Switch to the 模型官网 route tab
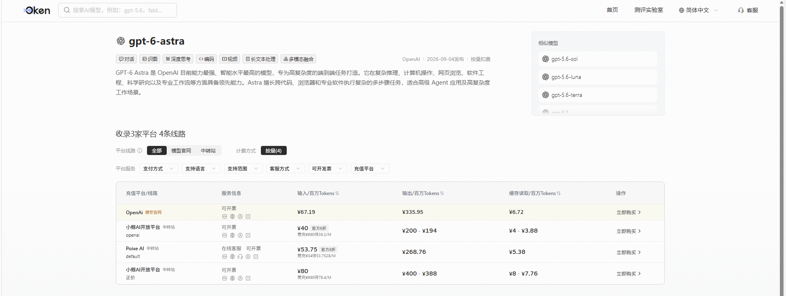The image size is (786, 296). coord(181,150)
